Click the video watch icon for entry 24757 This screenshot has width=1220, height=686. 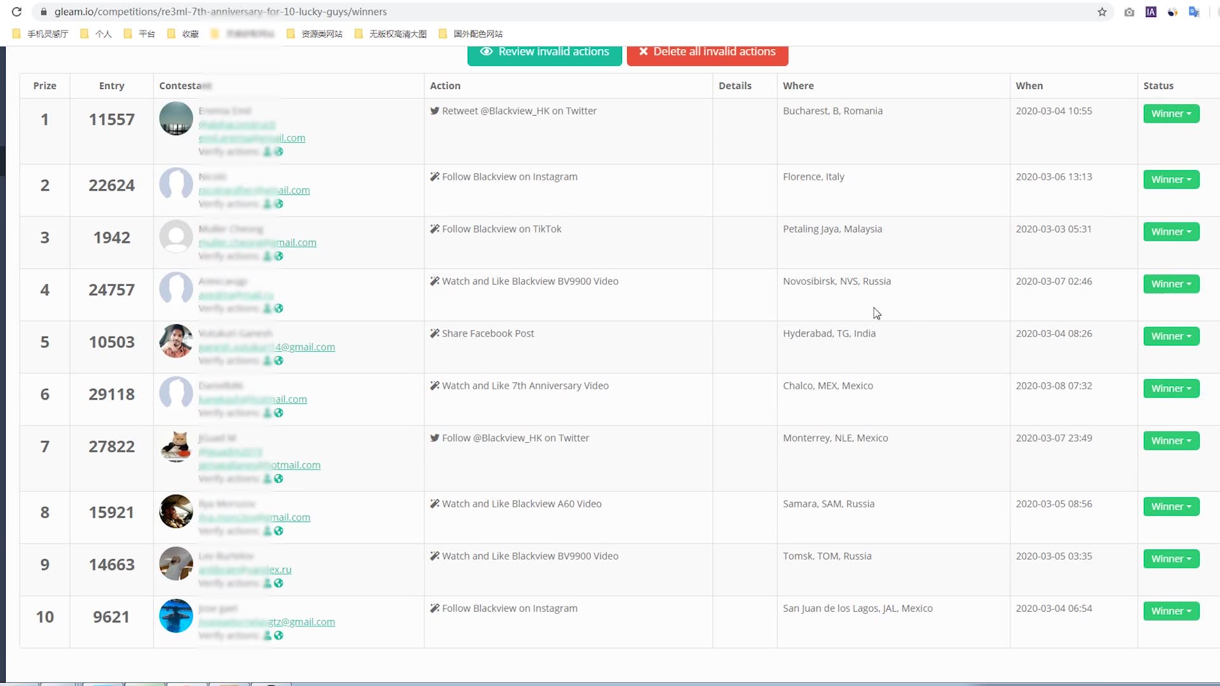coord(434,281)
